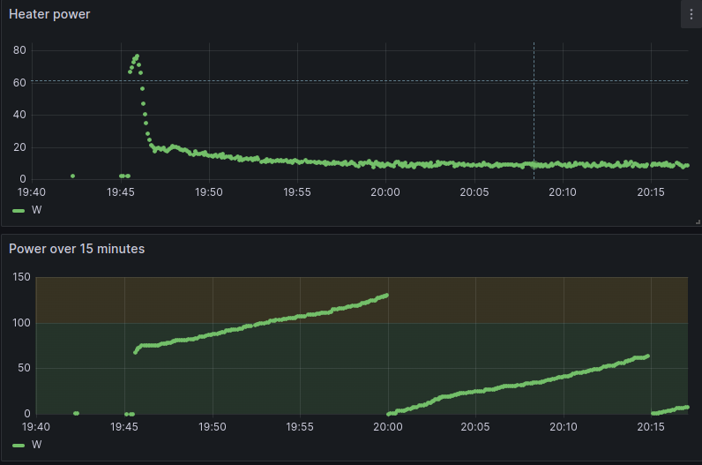Click the end point of the first ramp at 20:00
The height and width of the screenshot is (465, 702).
point(386,296)
